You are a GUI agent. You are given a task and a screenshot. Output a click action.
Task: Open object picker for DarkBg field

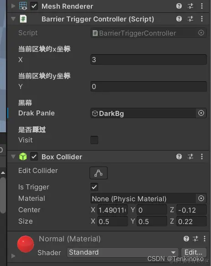[201, 113]
